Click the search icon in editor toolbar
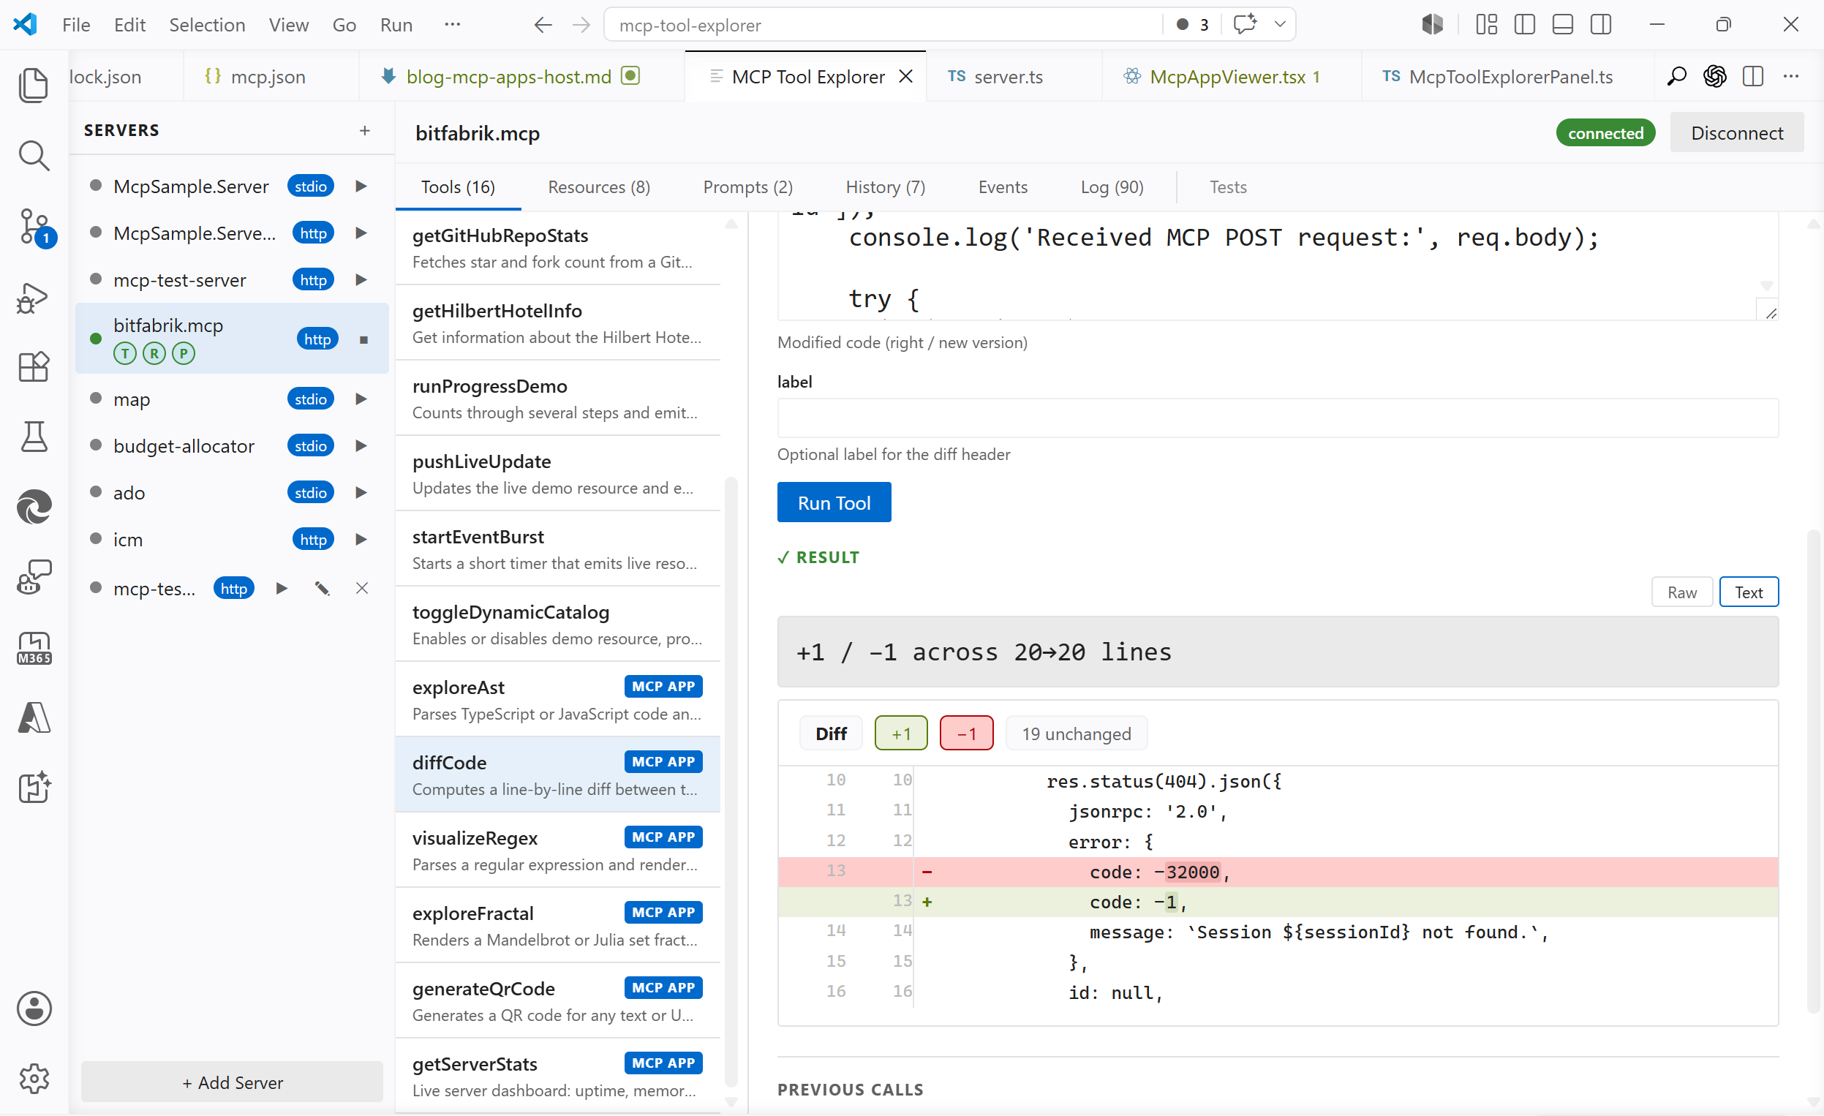1824x1116 pixels. pyautogui.click(x=1677, y=76)
